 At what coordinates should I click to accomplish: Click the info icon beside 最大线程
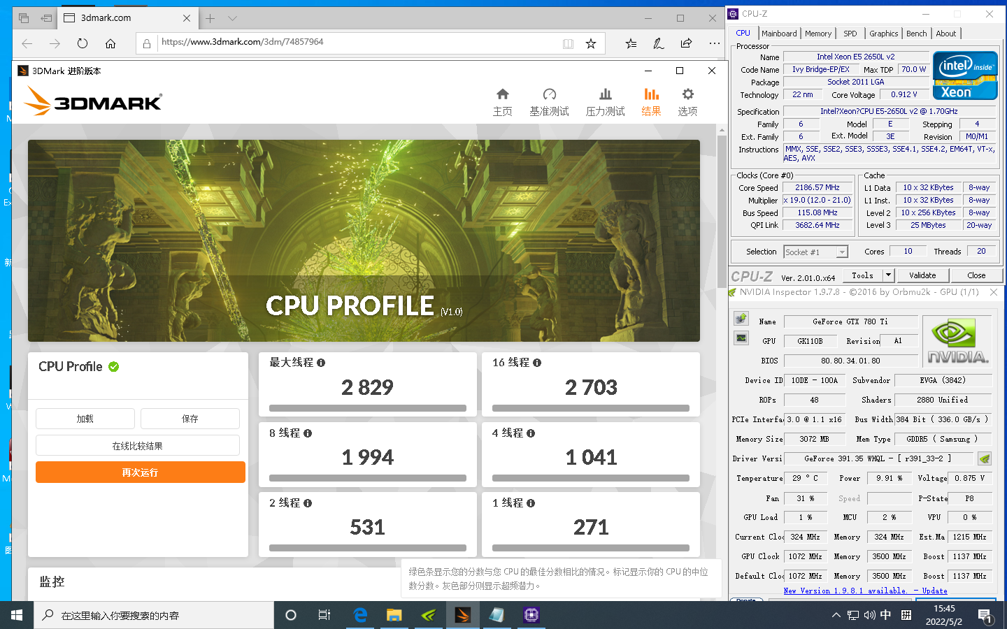click(x=321, y=363)
